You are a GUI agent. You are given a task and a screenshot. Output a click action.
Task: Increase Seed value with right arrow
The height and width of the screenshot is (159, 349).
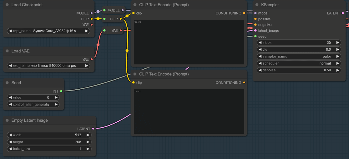tap(56, 97)
